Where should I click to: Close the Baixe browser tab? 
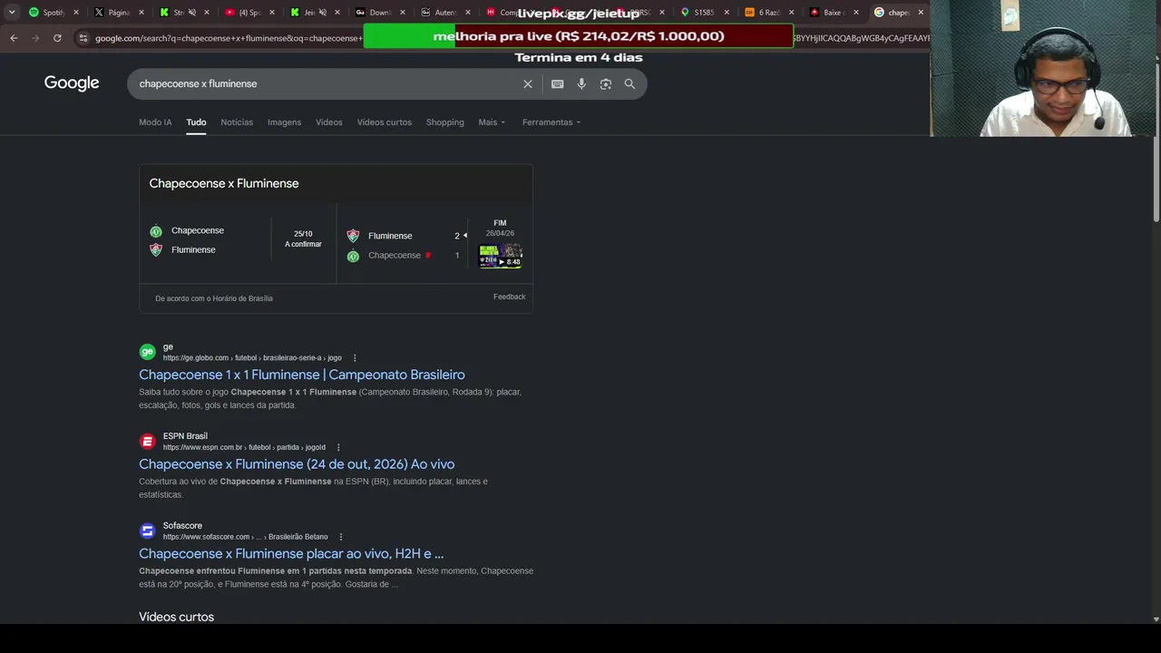pyautogui.click(x=855, y=13)
